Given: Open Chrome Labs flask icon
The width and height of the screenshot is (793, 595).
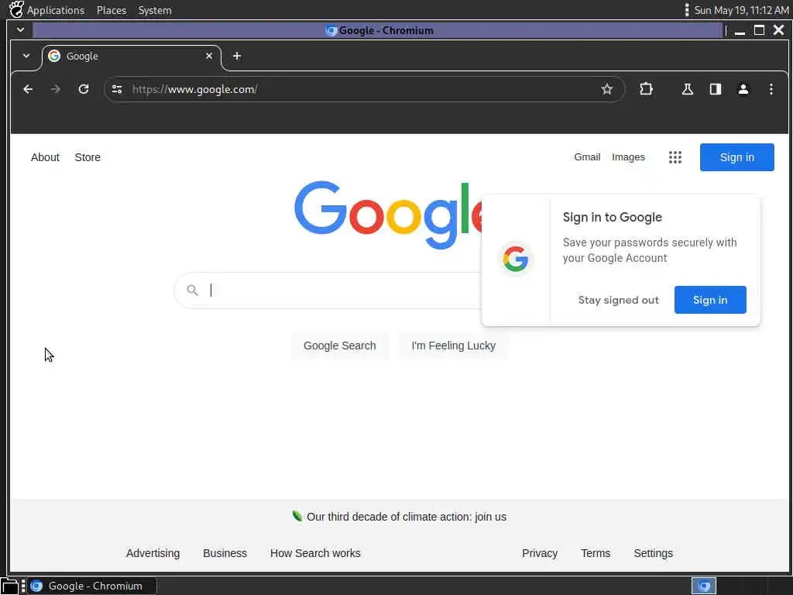Looking at the screenshot, I should (688, 90).
